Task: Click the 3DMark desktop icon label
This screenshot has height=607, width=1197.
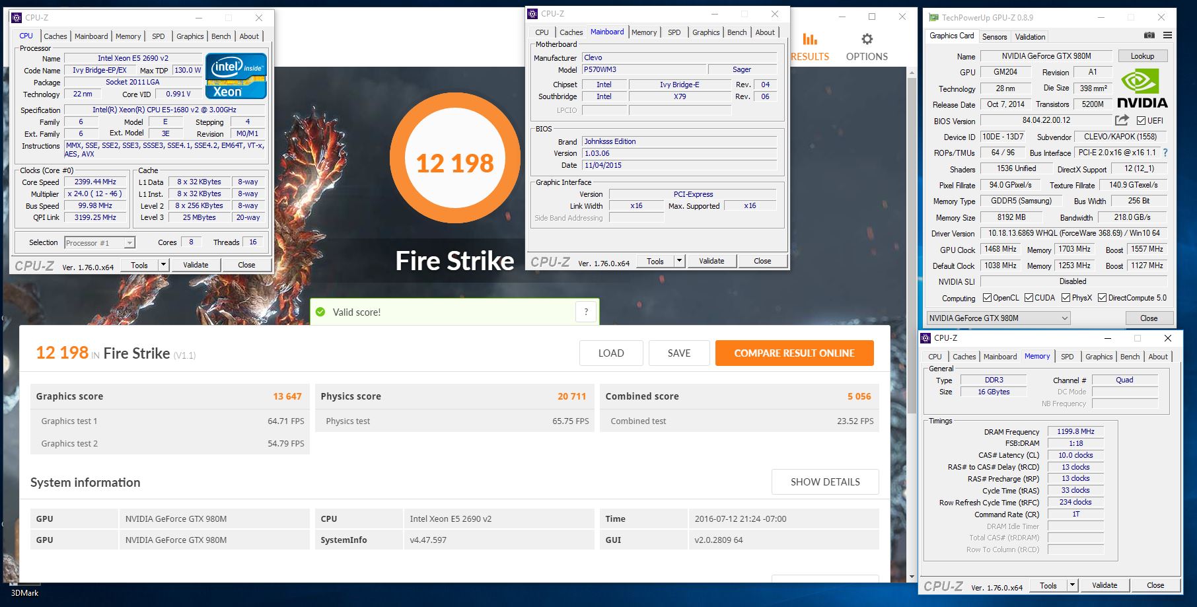Action: (25, 592)
